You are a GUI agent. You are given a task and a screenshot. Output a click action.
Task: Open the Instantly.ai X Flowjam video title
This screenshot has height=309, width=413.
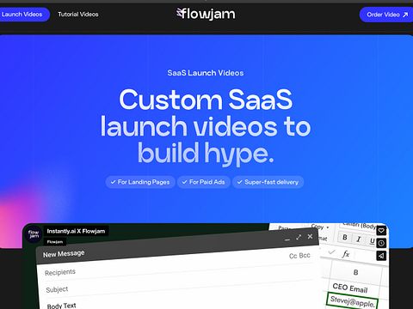(x=76, y=231)
